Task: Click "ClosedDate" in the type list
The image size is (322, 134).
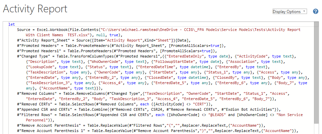Action: 160,77
